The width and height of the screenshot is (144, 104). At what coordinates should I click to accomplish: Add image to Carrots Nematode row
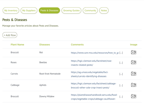pos(133,74)
